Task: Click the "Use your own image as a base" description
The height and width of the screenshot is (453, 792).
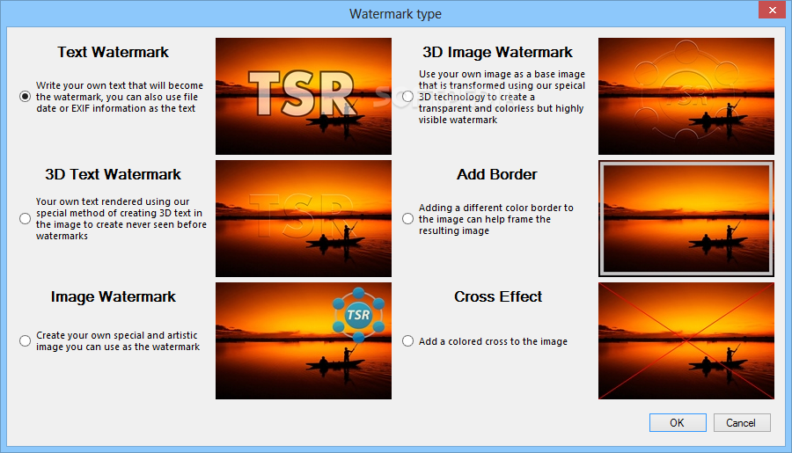Action: (502, 97)
